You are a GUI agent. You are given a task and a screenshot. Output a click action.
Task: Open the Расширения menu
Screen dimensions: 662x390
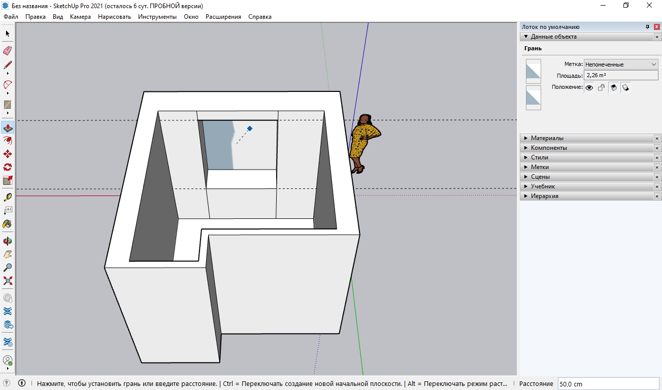tap(223, 17)
